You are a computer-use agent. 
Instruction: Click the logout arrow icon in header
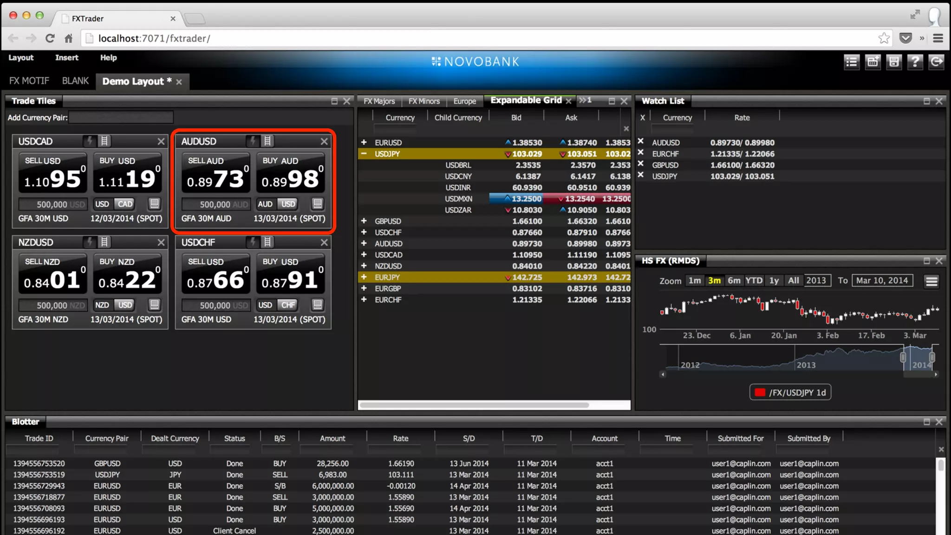click(936, 62)
